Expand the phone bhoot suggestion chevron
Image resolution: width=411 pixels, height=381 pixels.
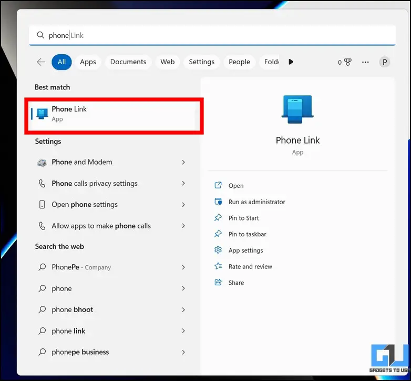183,309
